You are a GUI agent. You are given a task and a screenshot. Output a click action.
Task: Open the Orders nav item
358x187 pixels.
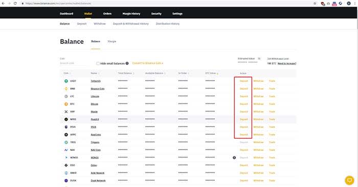[x=107, y=14]
